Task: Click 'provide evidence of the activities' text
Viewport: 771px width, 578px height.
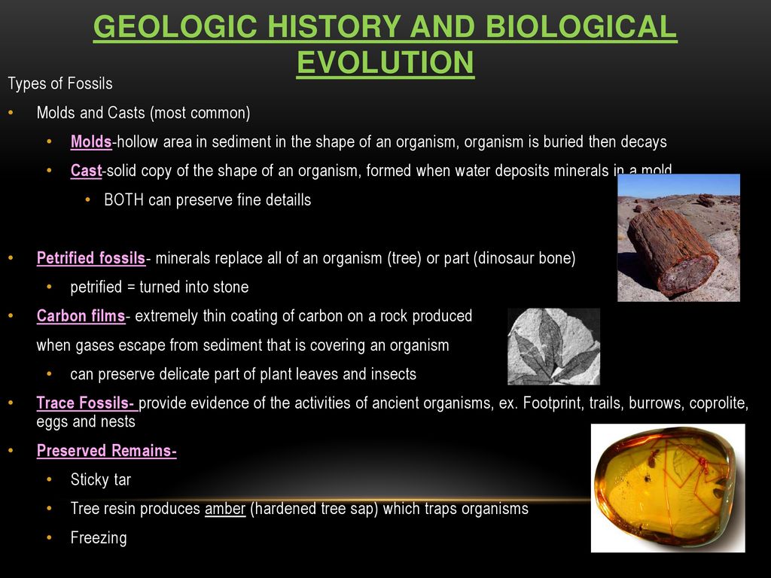Action: pos(443,403)
